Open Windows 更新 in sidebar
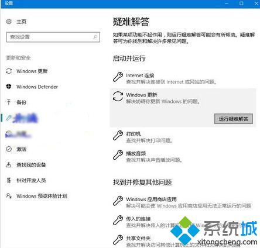Viewport: 260px width, 248px height. tap(32, 71)
